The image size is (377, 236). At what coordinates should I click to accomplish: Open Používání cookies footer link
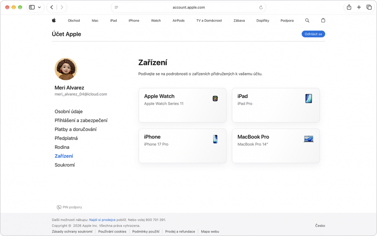click(x=112, y=231)
